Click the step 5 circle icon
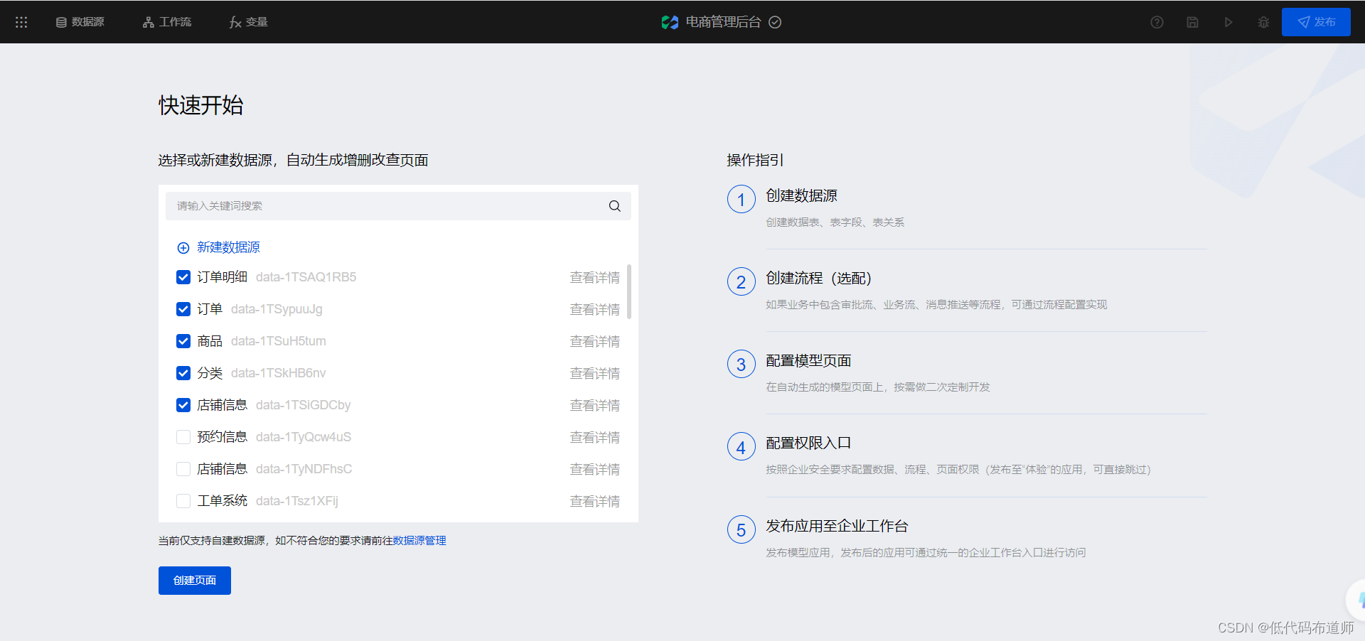The width and height of the screenshot is (1365, 641). coord(741,529)
